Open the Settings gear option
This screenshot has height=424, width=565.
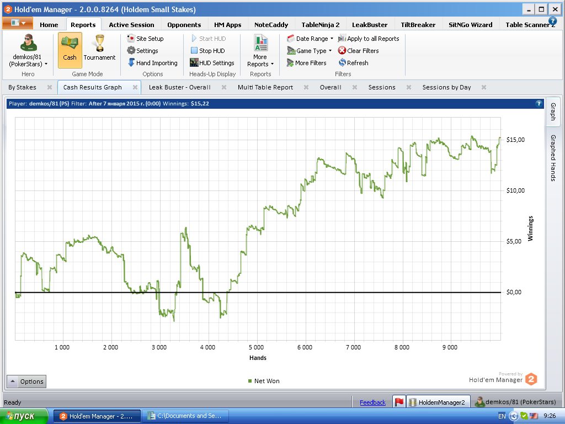[143, 51]
